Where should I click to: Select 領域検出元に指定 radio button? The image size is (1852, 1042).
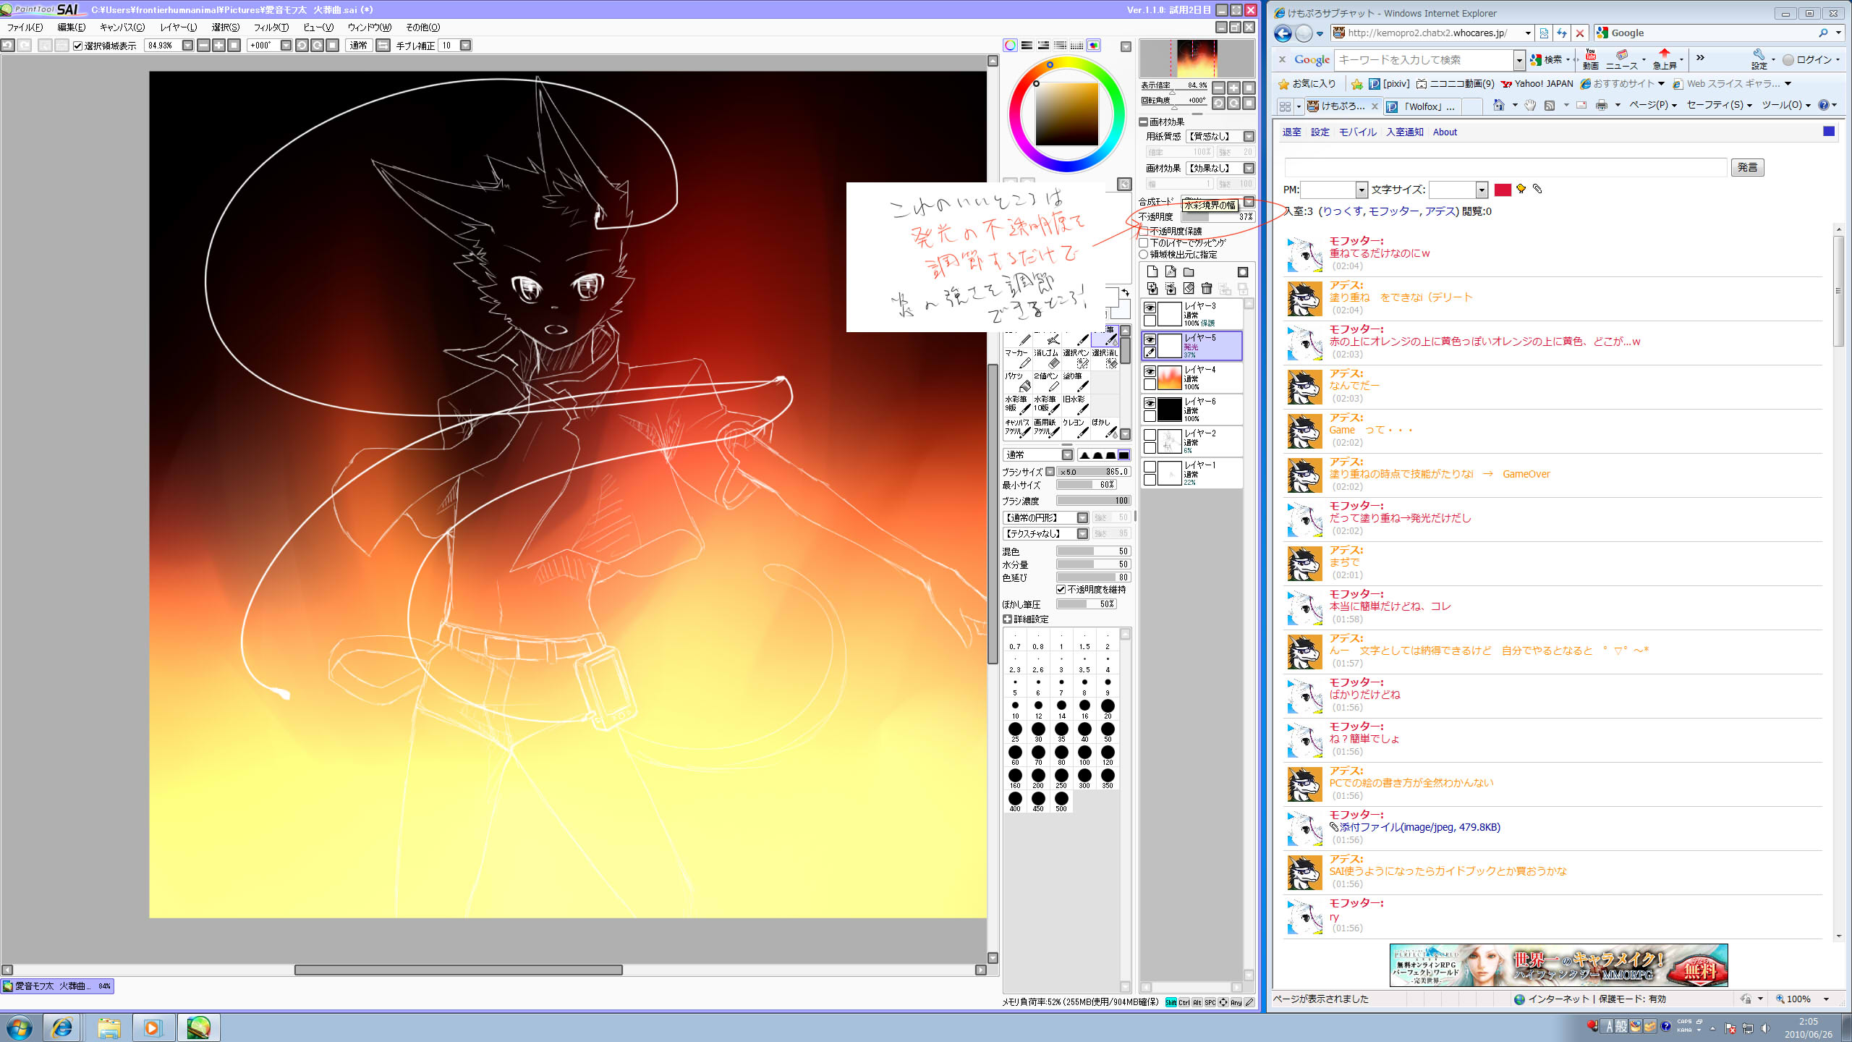[x=1144, y=255]
